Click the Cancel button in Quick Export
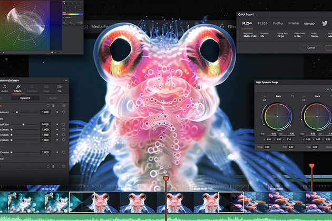This screenshot has height=221, width=332. [x=311, y=48]
